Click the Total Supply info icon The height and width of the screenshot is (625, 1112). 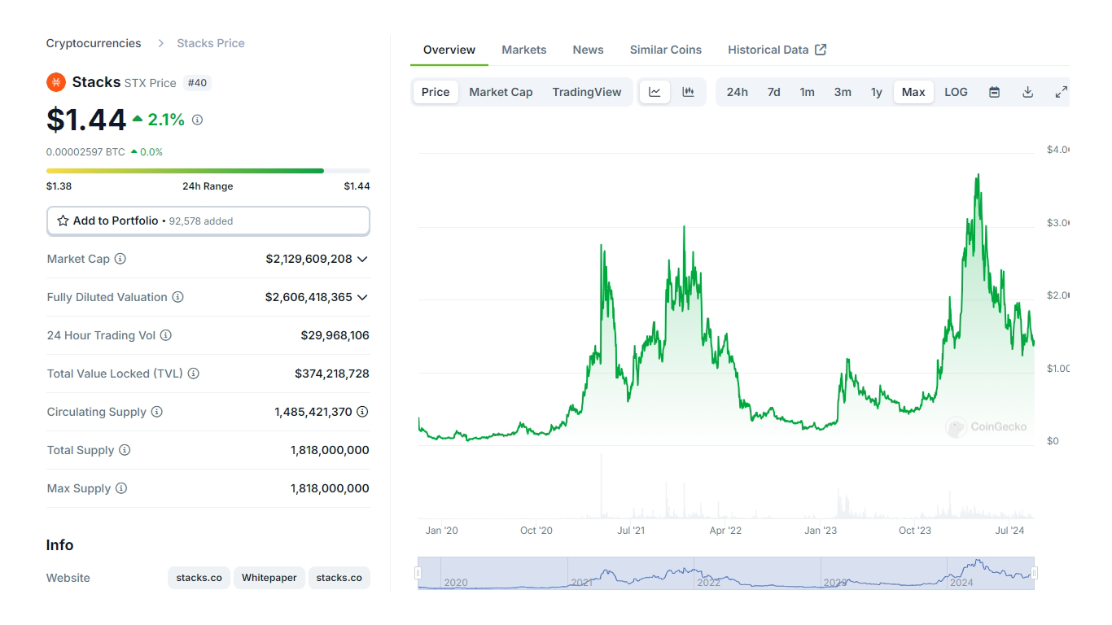click(125, 450)
